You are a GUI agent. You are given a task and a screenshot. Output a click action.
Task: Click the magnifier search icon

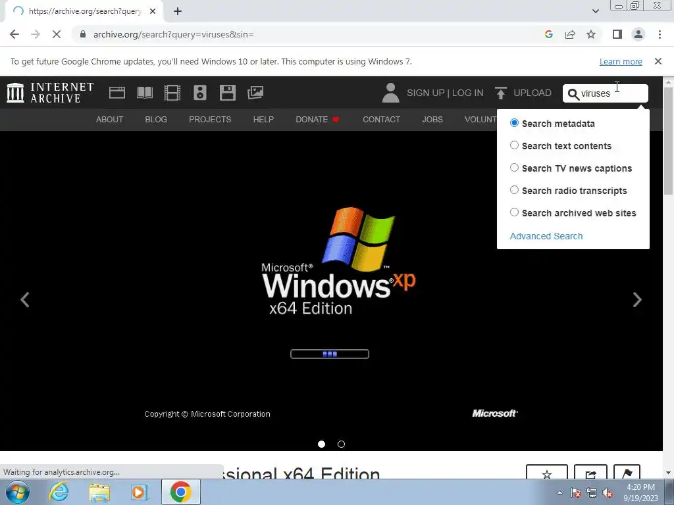click(573, 94)
